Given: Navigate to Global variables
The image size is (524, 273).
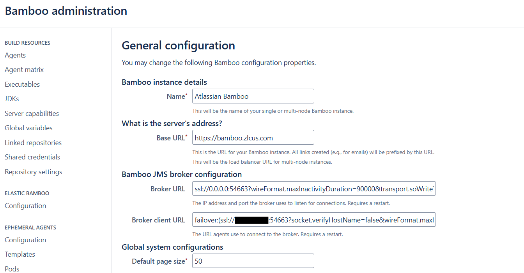Looking at the screenshot, I should point(28,128).
